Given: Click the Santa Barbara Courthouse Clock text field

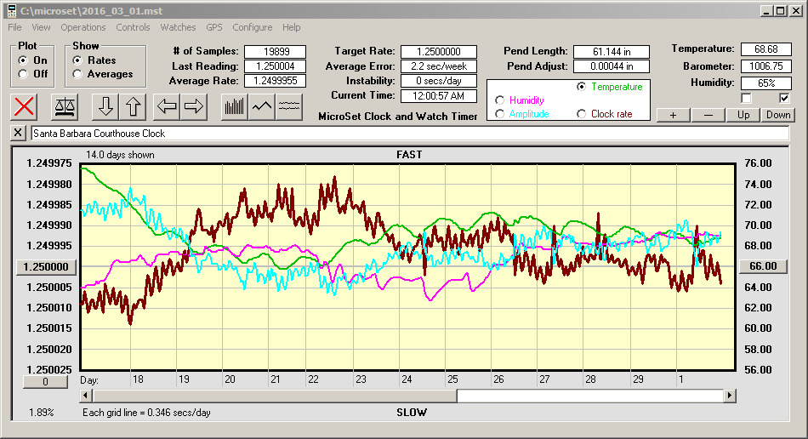Looking at the screenshot, I should [x=408, y=134].
